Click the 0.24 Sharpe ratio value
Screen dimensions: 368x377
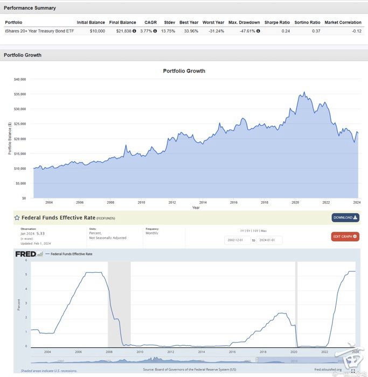pos(286,31)
